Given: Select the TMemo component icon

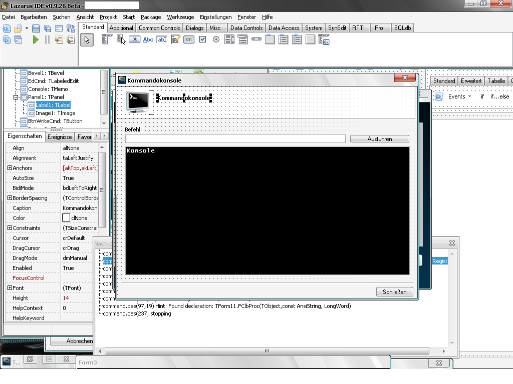Looking at the screenshot, I should (175, 39).
